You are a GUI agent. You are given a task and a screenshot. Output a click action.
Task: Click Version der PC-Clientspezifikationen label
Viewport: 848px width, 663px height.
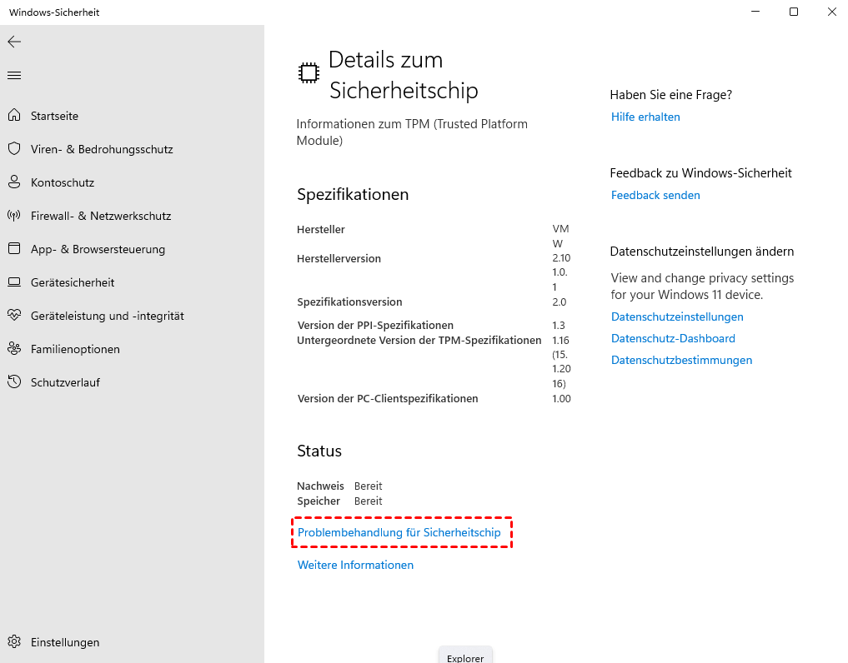click(x=388, y=399)
